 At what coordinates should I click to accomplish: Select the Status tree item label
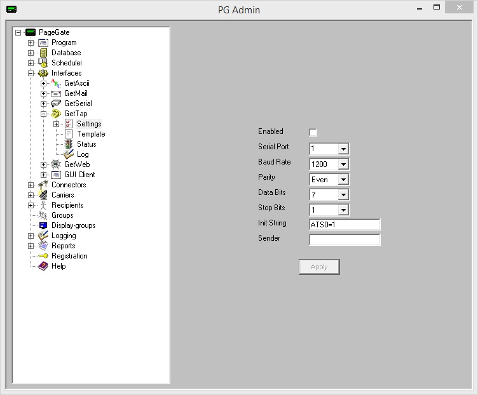[86, 144]
